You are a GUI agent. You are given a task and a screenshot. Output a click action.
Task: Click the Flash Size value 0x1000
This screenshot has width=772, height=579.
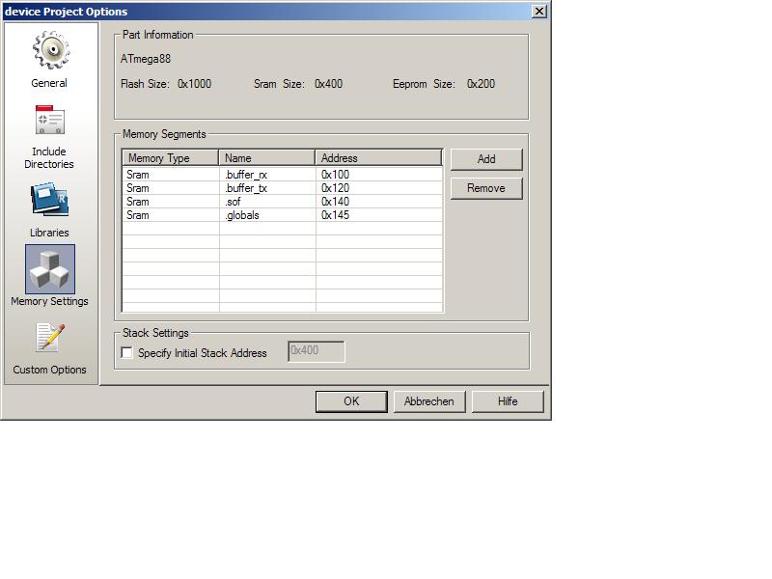pyautogui.click(x=195, y=84)
